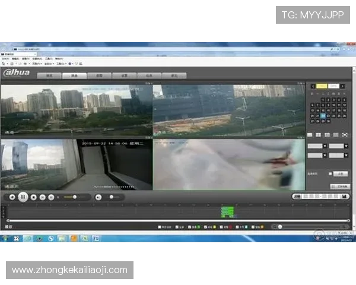The image size is (356, 285).
Task: Toggle the first record-type checkbox below the timeline
Action: tap(160, 227)
